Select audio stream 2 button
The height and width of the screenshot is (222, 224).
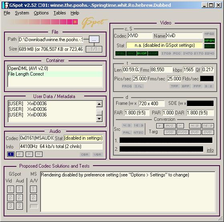[x=20, y=154]
